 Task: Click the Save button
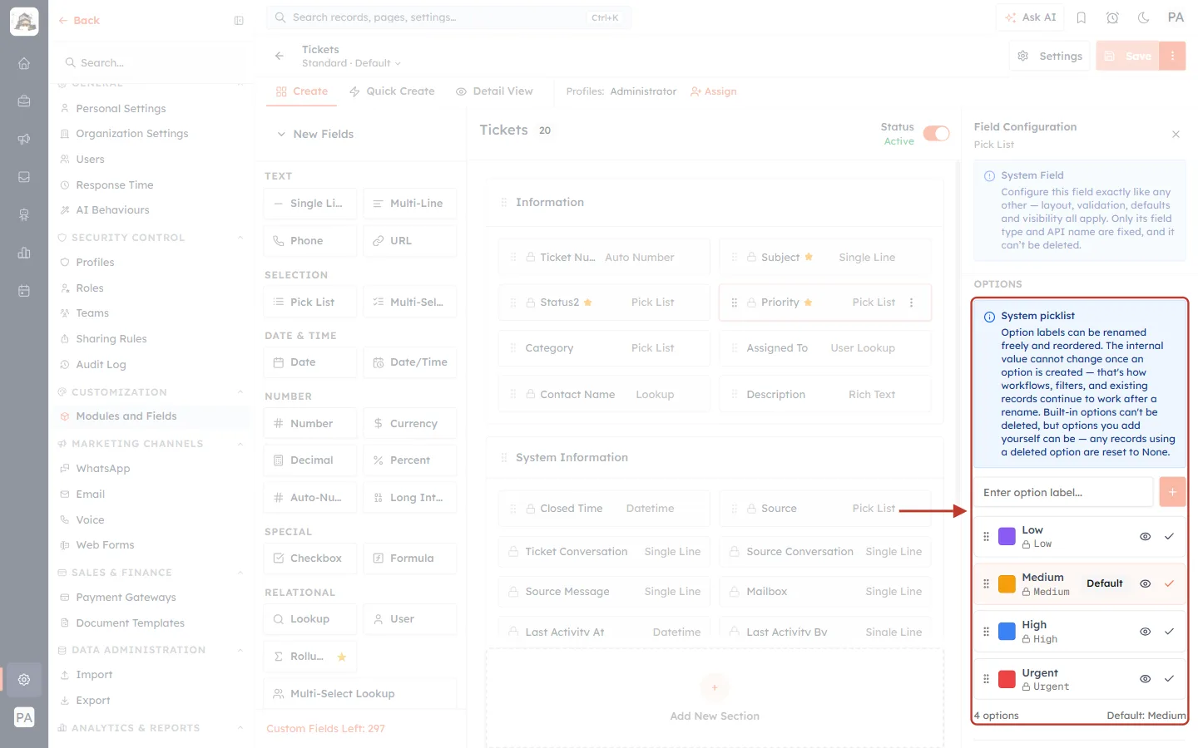pyautogui.click(x=1128, y=56)
